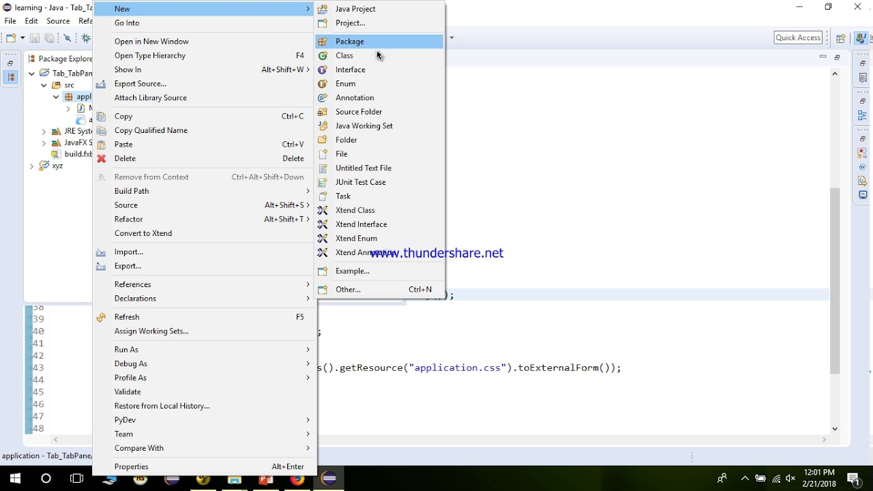Open Example... wizard

379,271
